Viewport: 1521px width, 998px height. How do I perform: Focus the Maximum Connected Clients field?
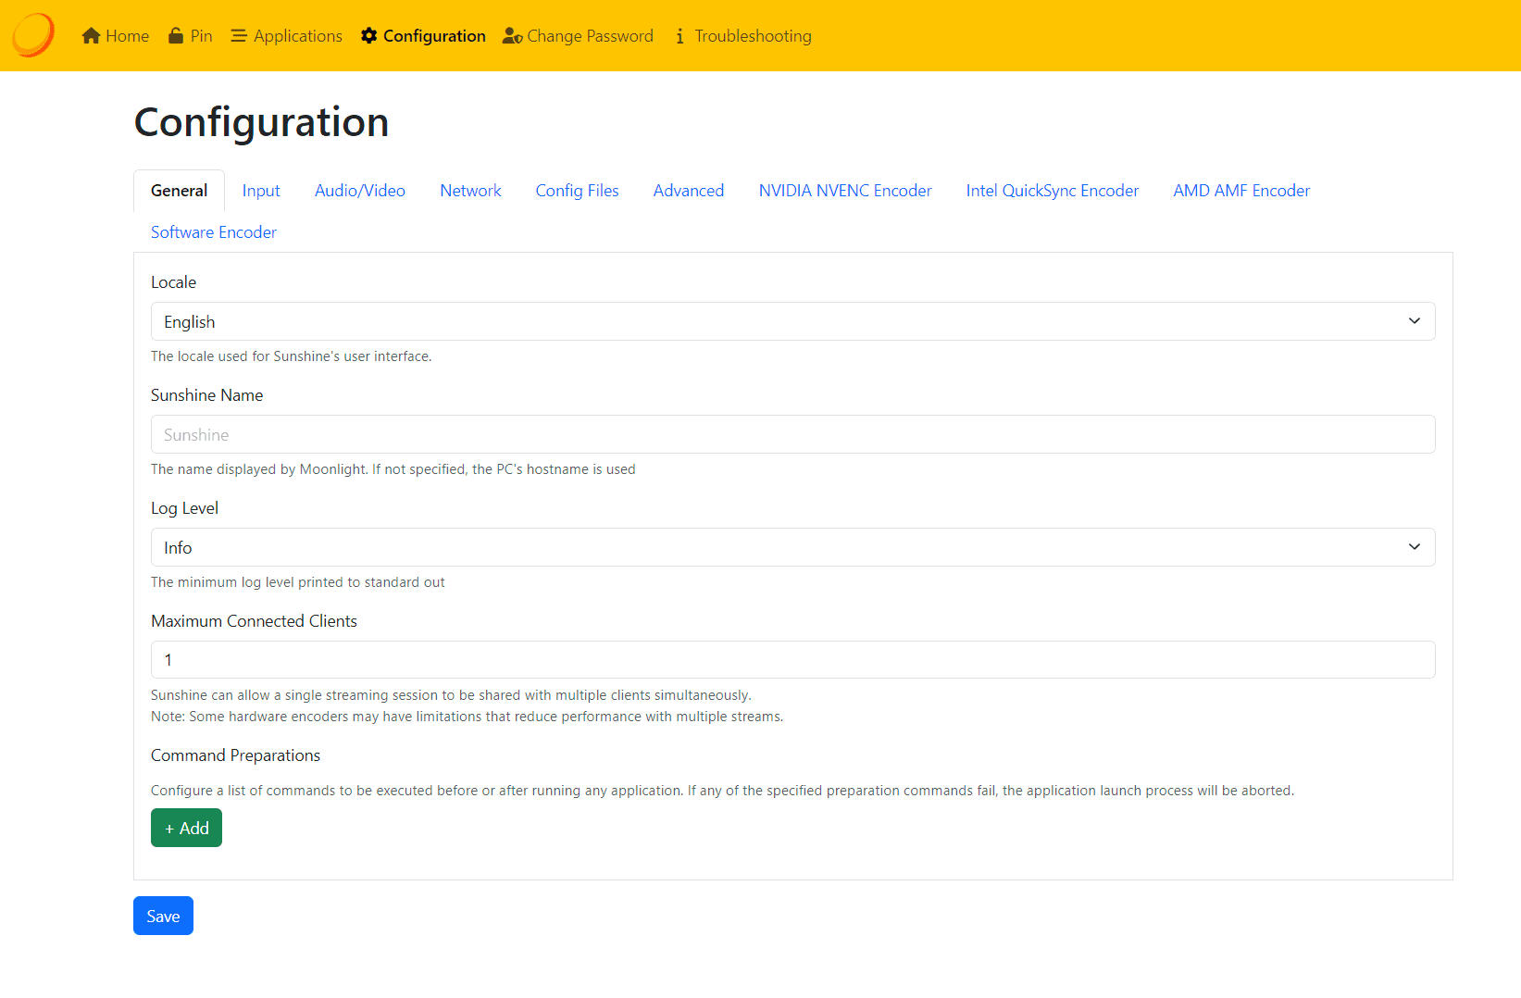pos(792,660)
